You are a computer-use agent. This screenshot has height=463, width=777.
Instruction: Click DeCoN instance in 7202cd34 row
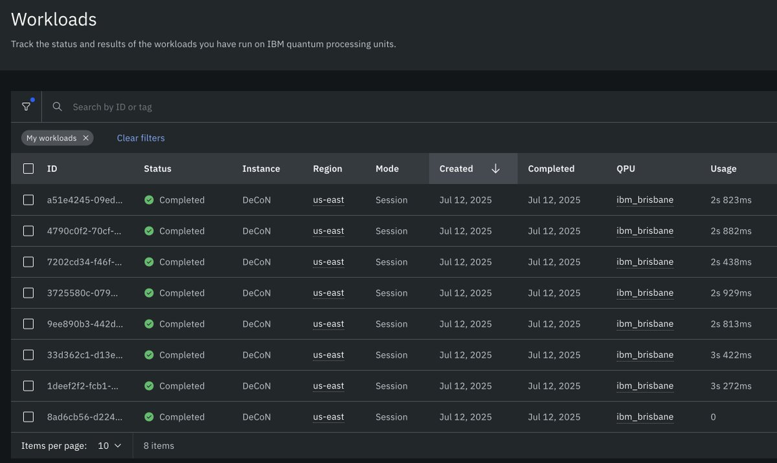click(x=256, y=262)
